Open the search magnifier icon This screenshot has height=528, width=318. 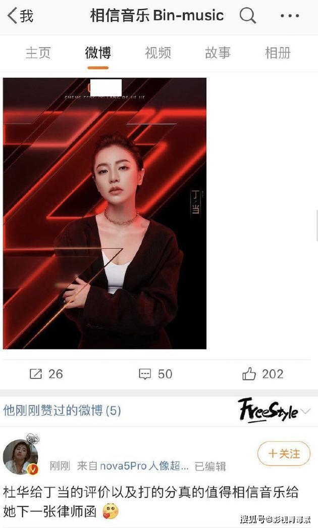(x=248, y=16)
